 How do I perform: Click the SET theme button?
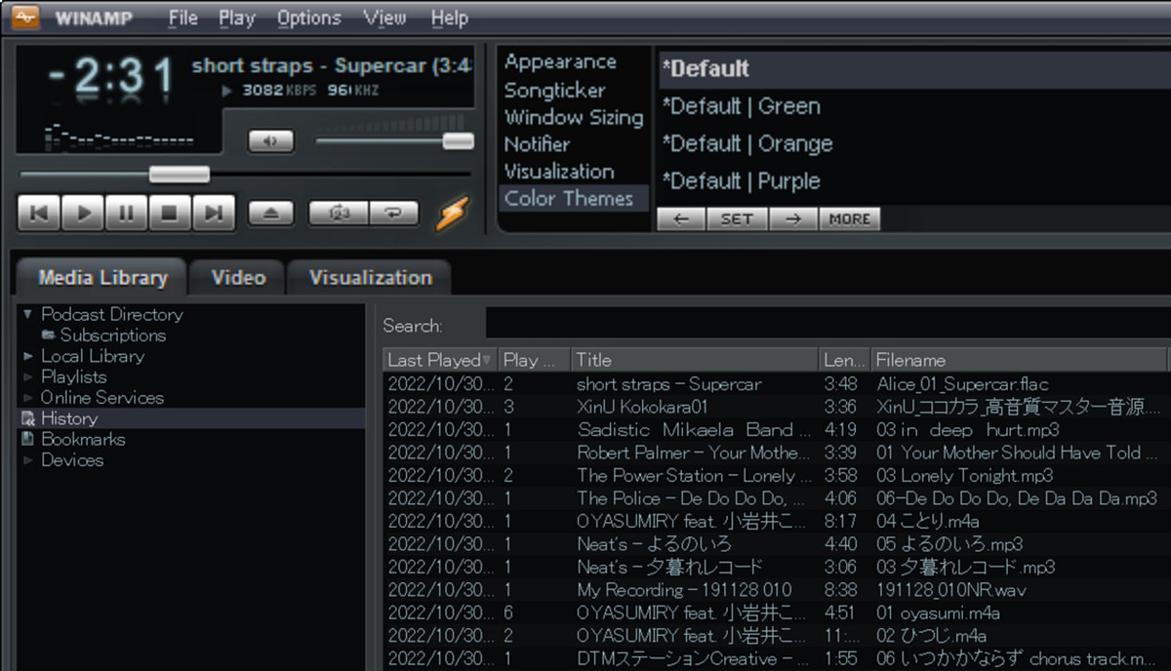pos(737,218)
